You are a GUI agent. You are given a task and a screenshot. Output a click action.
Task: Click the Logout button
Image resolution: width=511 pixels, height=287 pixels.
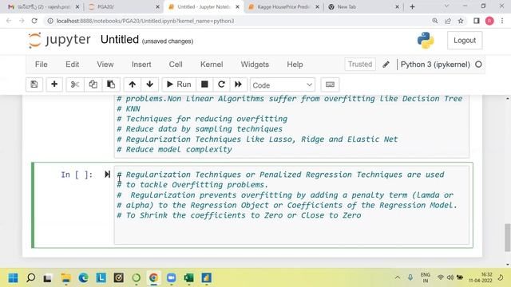pyautogui.click(x=465, y=41)
